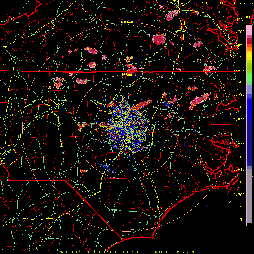Click the [CC] label above the color bar
Screen dimensions: 254x254
coord(241,19)
